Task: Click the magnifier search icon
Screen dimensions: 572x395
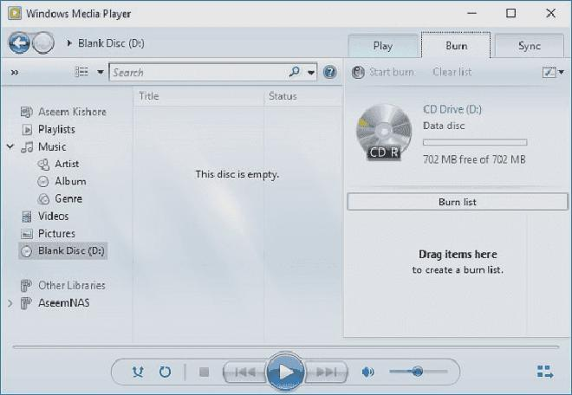Action: [x=294, y=72]
